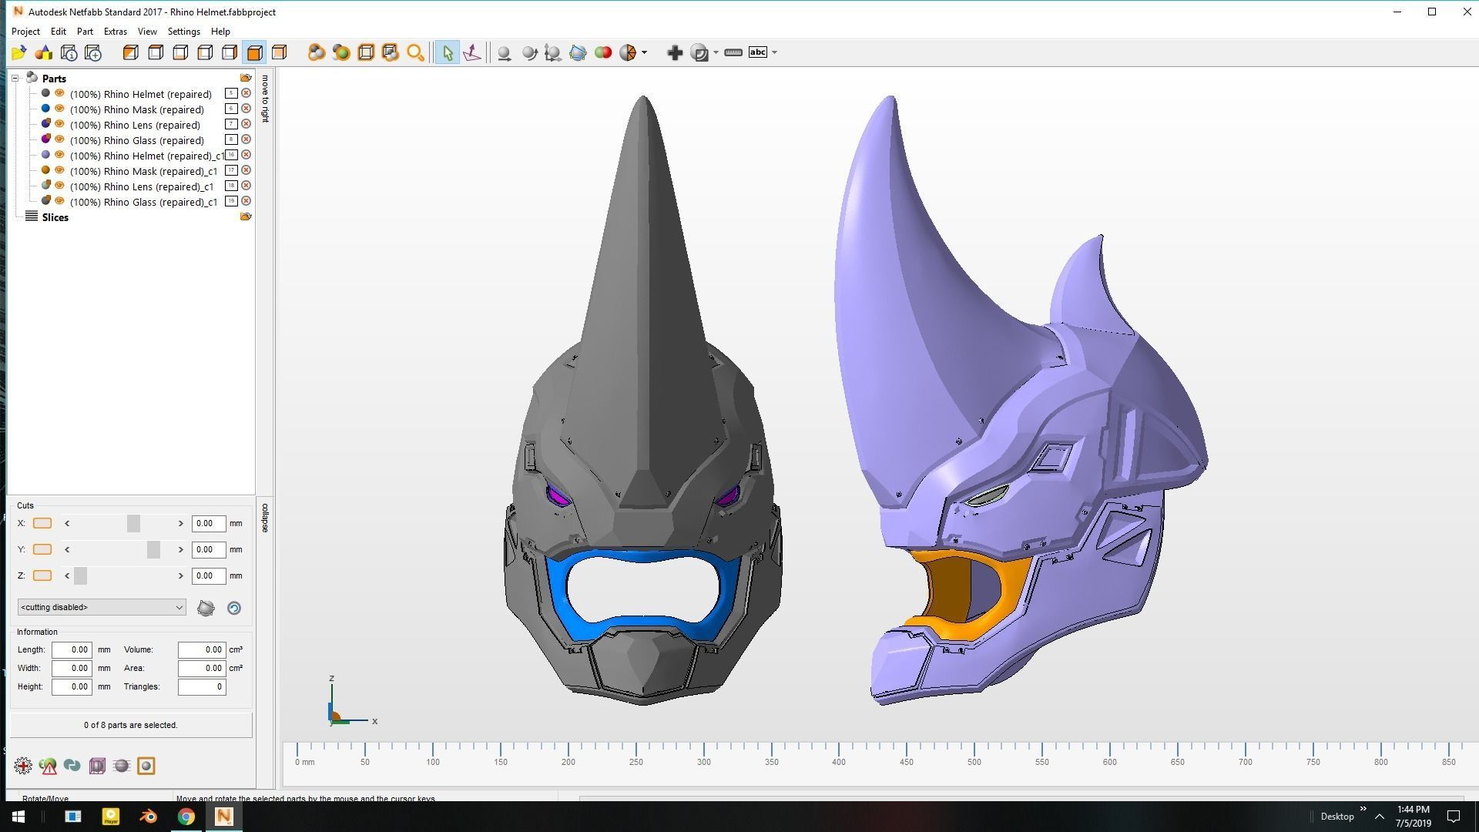Screen dimensions: 1479x832
Task: Toggle the X cut plane button
Action: click(42, 523)
